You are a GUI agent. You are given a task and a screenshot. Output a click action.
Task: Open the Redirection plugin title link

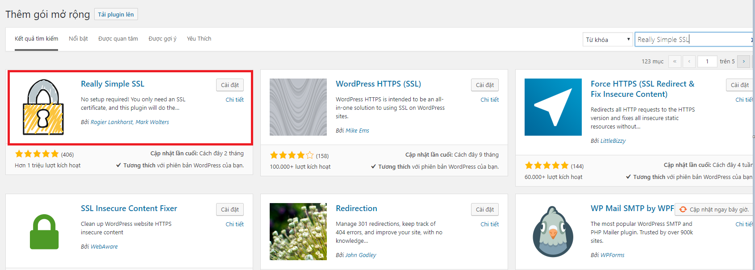(x=356, y=208)
